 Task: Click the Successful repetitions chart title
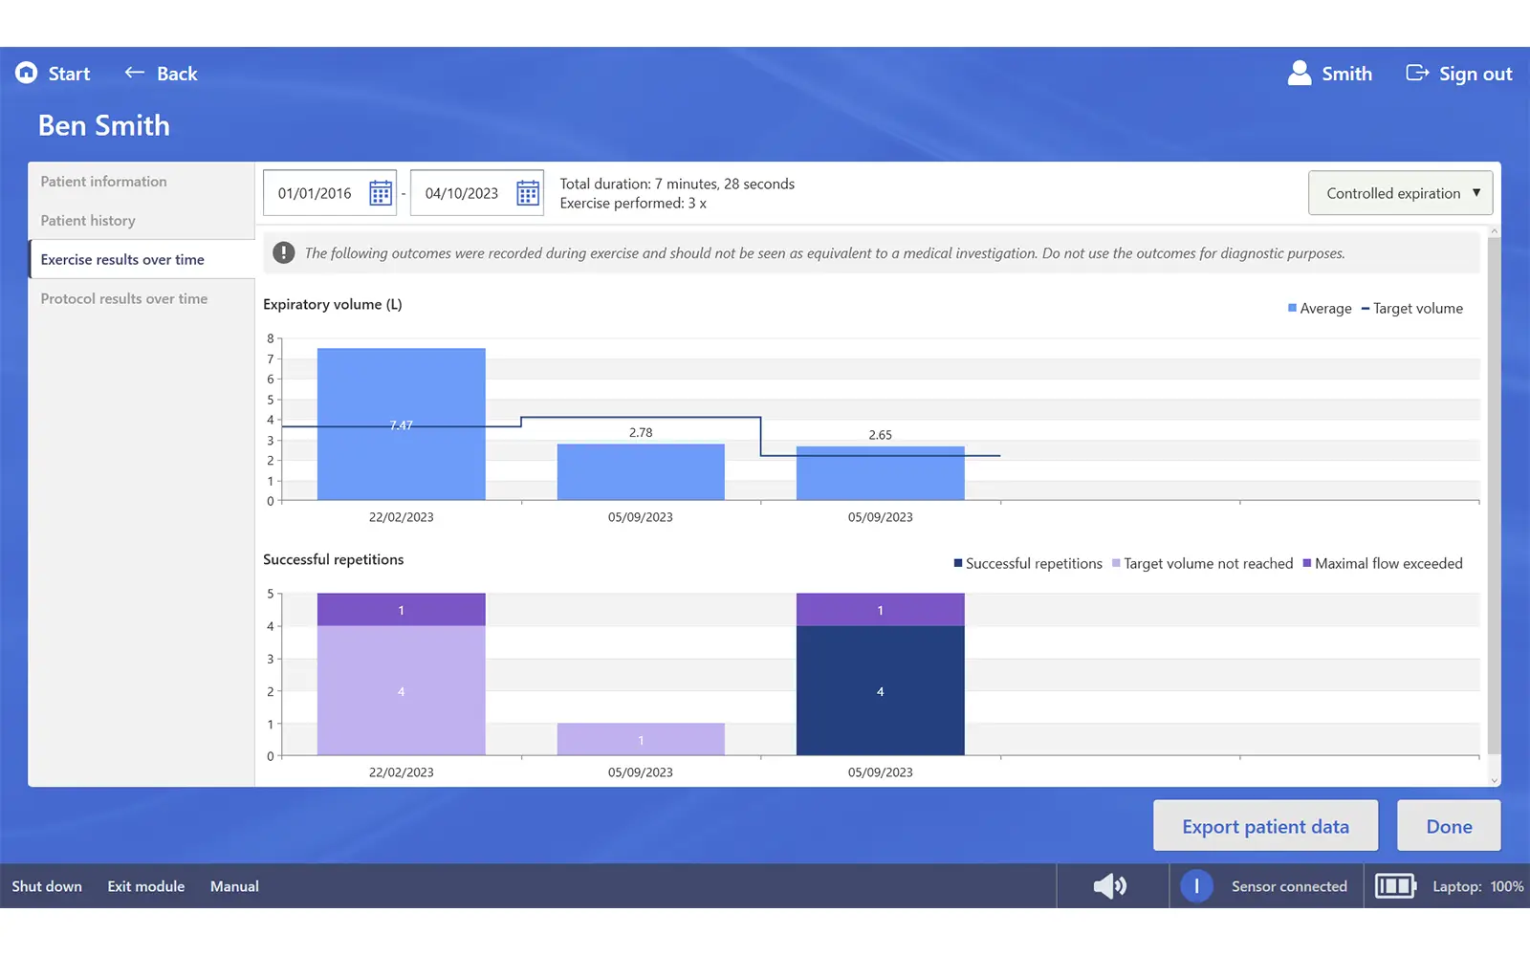point(334,559)
